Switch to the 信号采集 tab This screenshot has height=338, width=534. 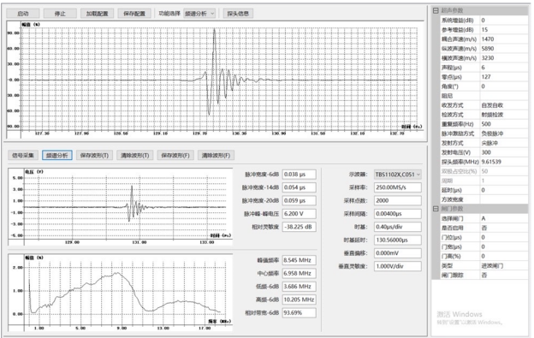23,156
